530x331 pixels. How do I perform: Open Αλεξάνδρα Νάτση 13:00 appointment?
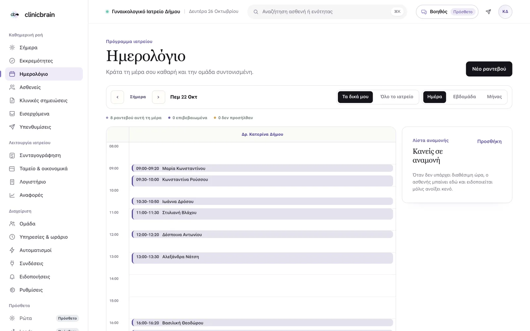pos(262,258)
